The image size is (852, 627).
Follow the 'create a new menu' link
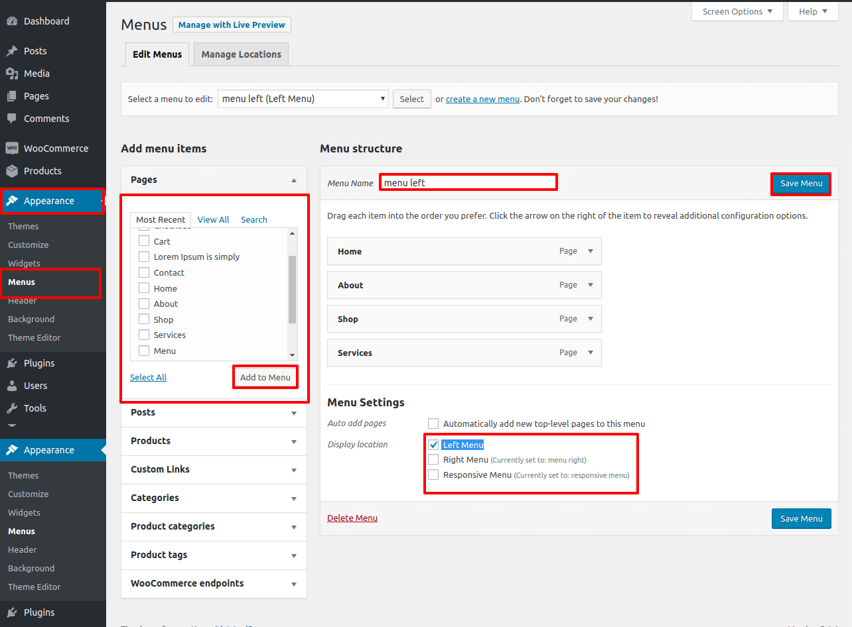pyautogui.click(x=482, y=99)
